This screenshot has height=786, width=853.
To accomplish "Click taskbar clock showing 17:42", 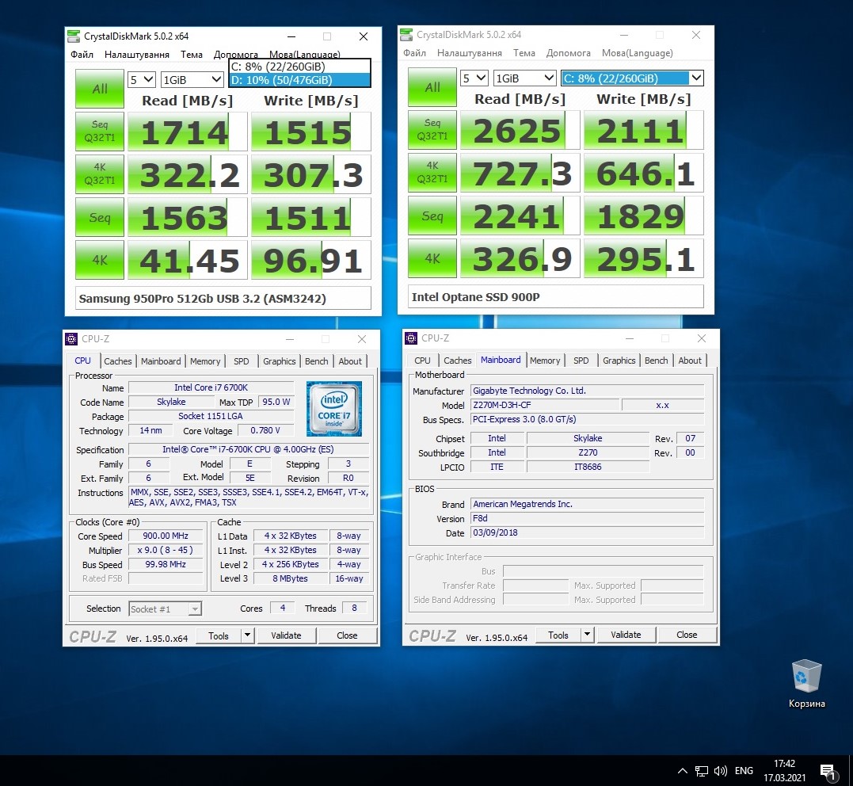I will click(x=784, y=771).
